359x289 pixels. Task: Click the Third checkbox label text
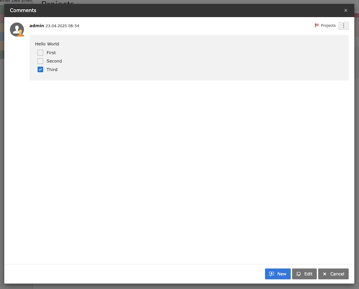point(52,69)
